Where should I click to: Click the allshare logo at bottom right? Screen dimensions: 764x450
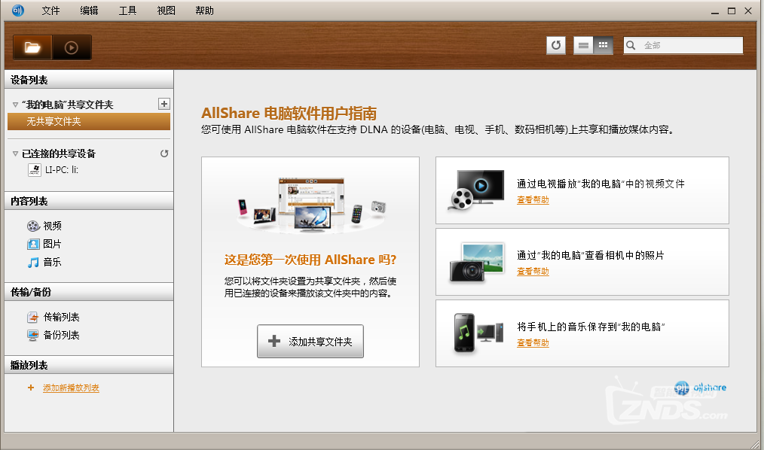click(x=701, y=388)
